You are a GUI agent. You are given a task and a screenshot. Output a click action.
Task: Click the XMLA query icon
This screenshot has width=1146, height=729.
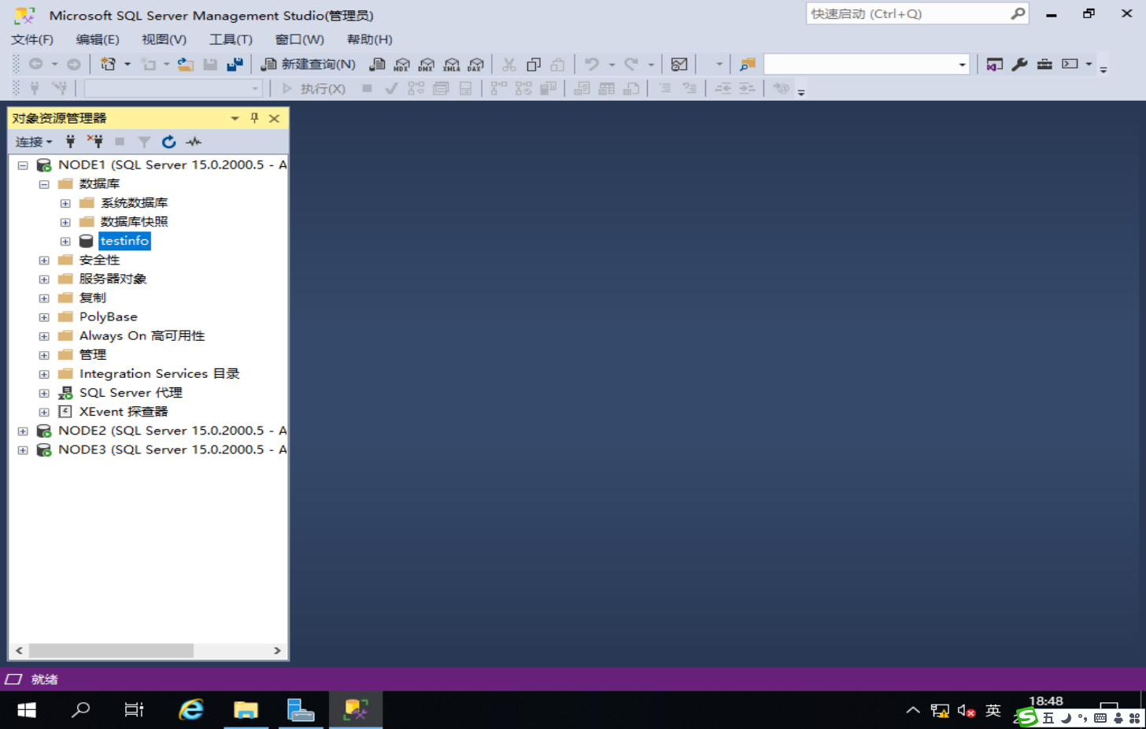click(x=452, y=65)
